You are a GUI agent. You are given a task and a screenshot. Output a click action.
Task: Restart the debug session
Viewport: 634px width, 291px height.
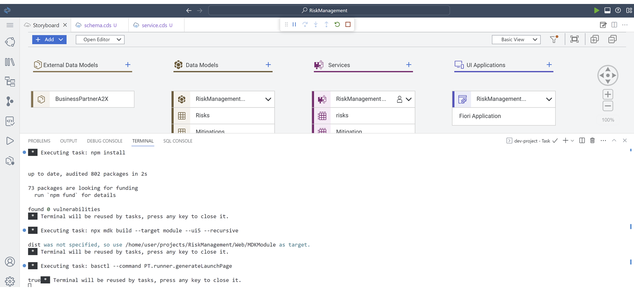tap(337, 25)
